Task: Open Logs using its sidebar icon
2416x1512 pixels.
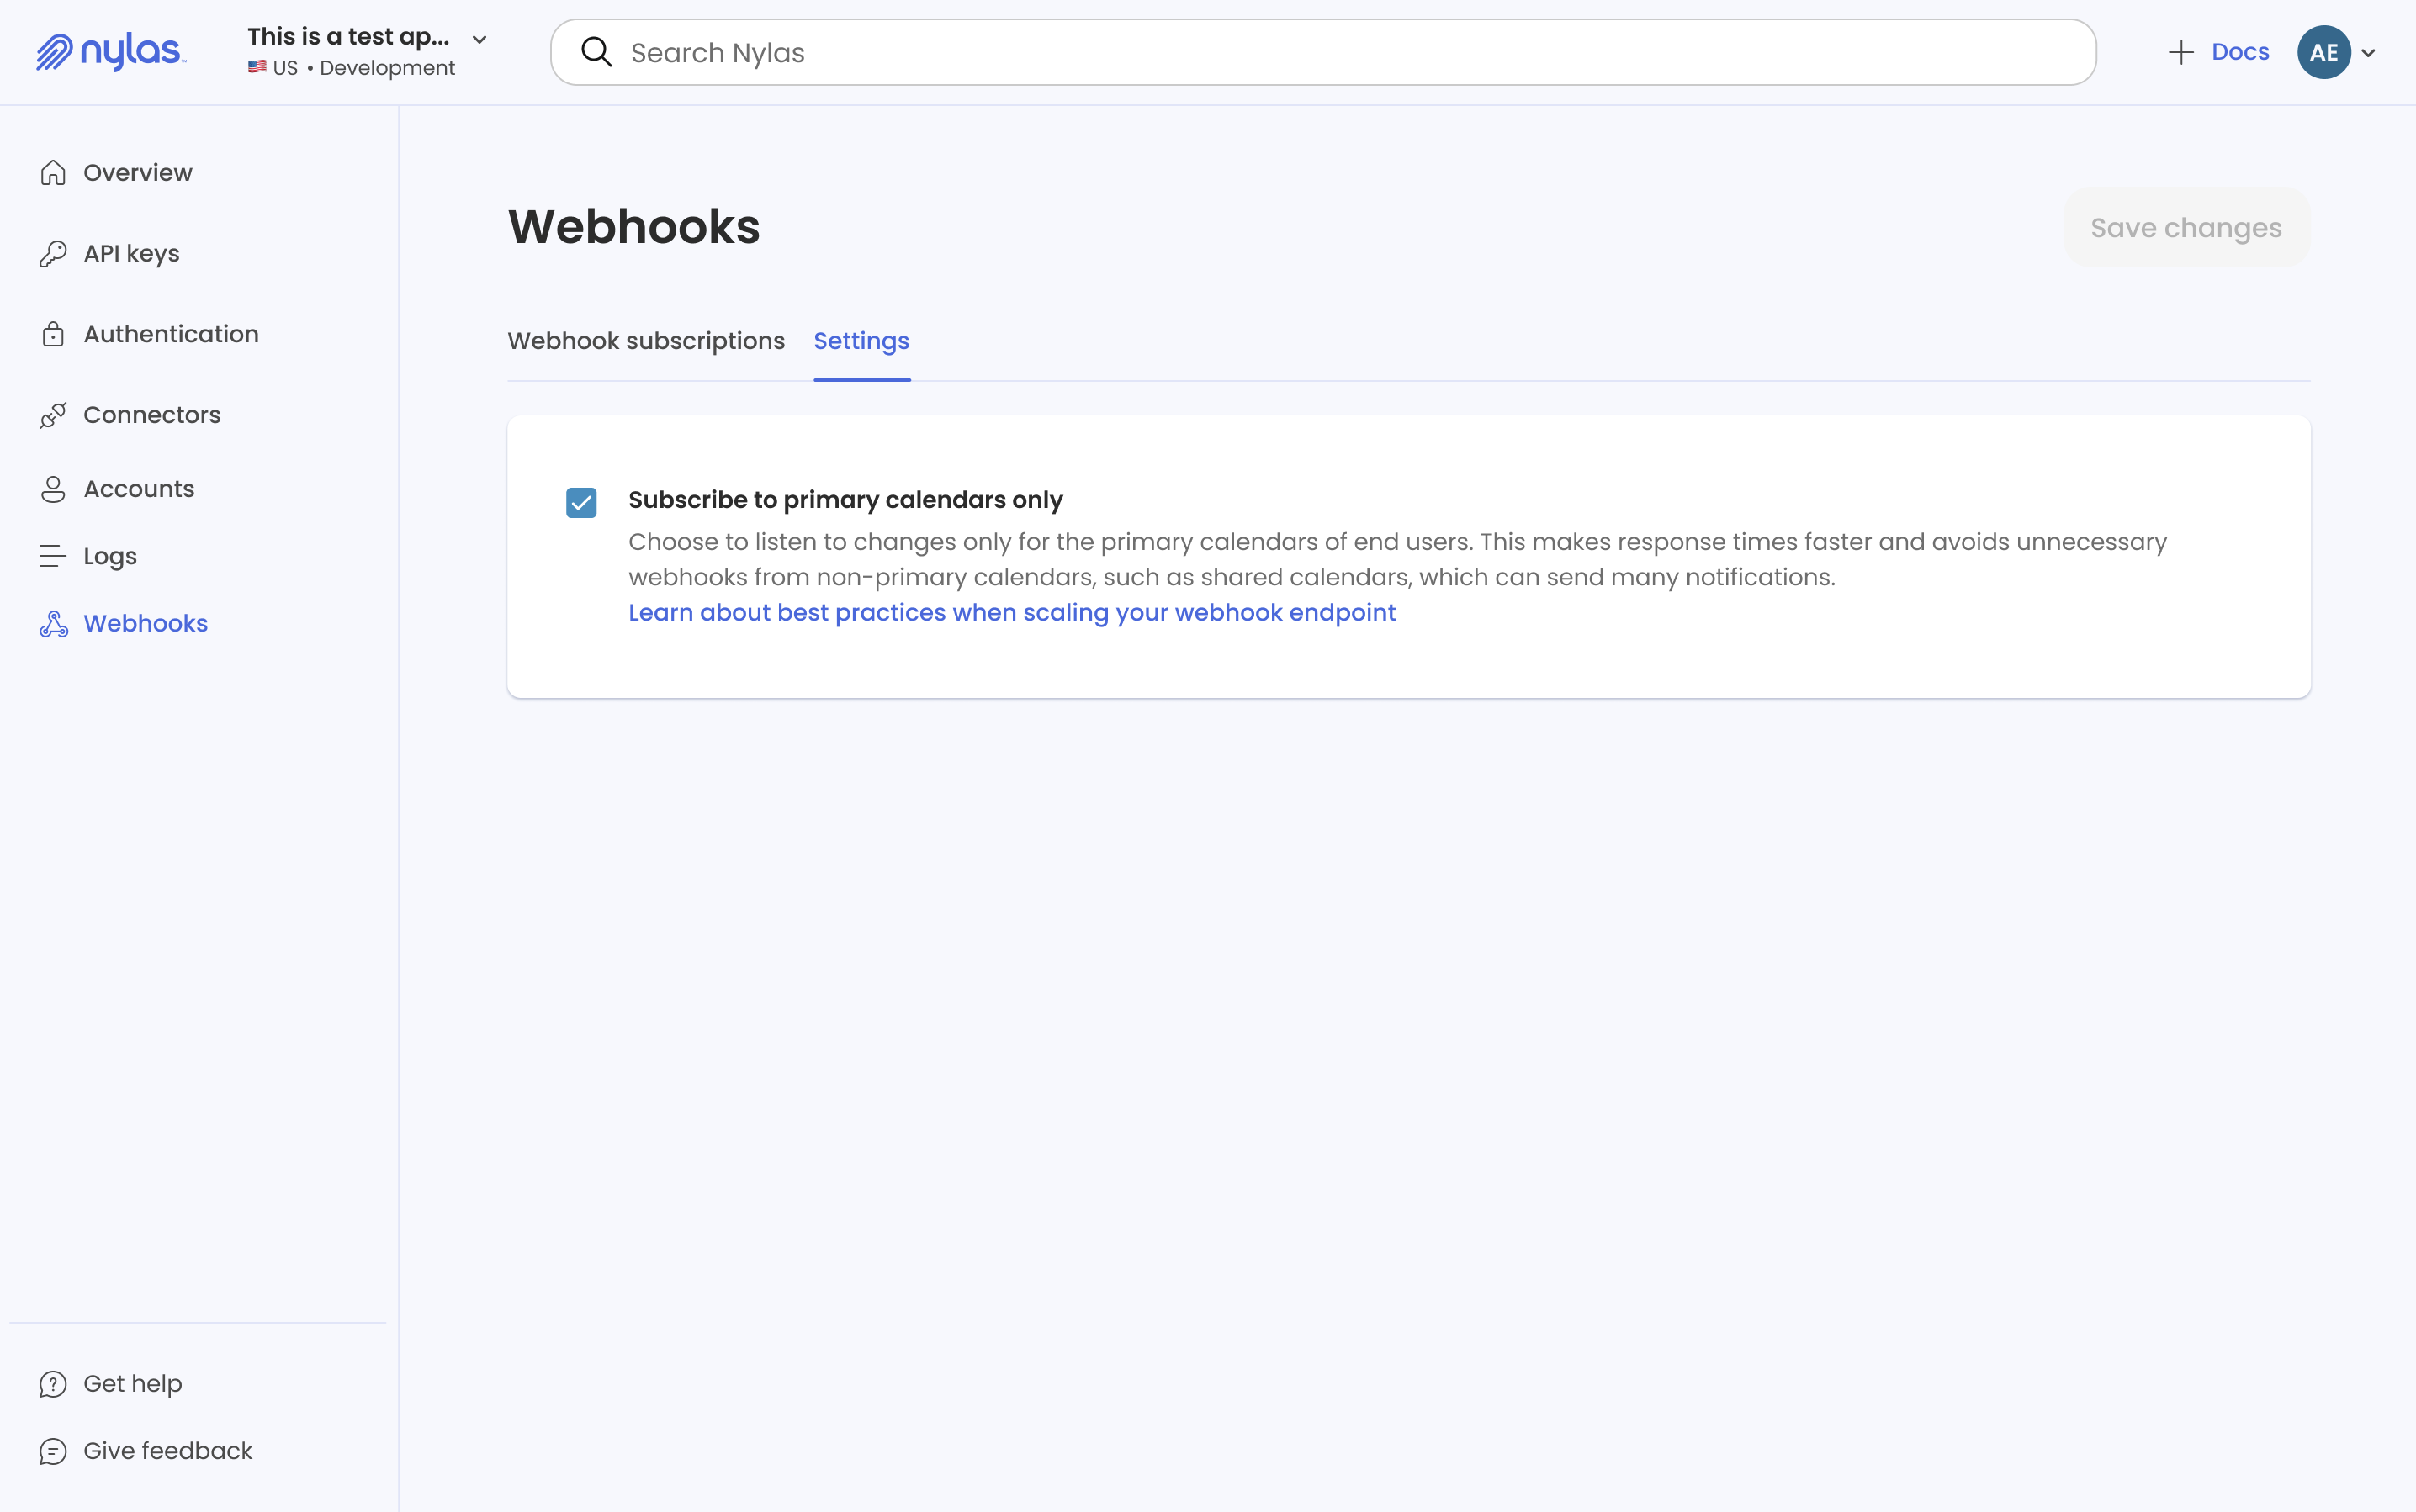Action: [54, 556]
